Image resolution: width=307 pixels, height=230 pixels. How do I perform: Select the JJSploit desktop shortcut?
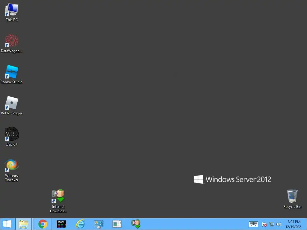click(x=12, y=137)
